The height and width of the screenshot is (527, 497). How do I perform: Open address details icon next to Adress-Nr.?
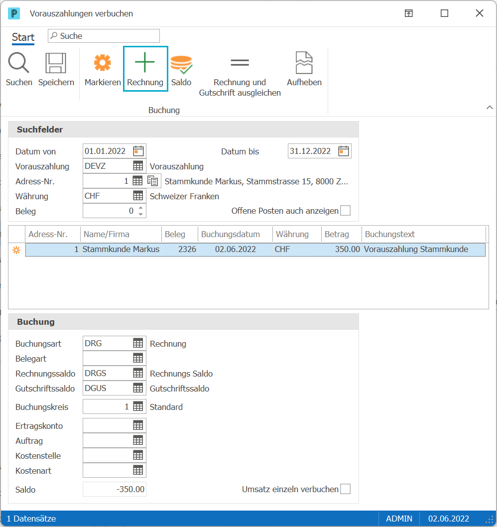click(x=153, y=181)
